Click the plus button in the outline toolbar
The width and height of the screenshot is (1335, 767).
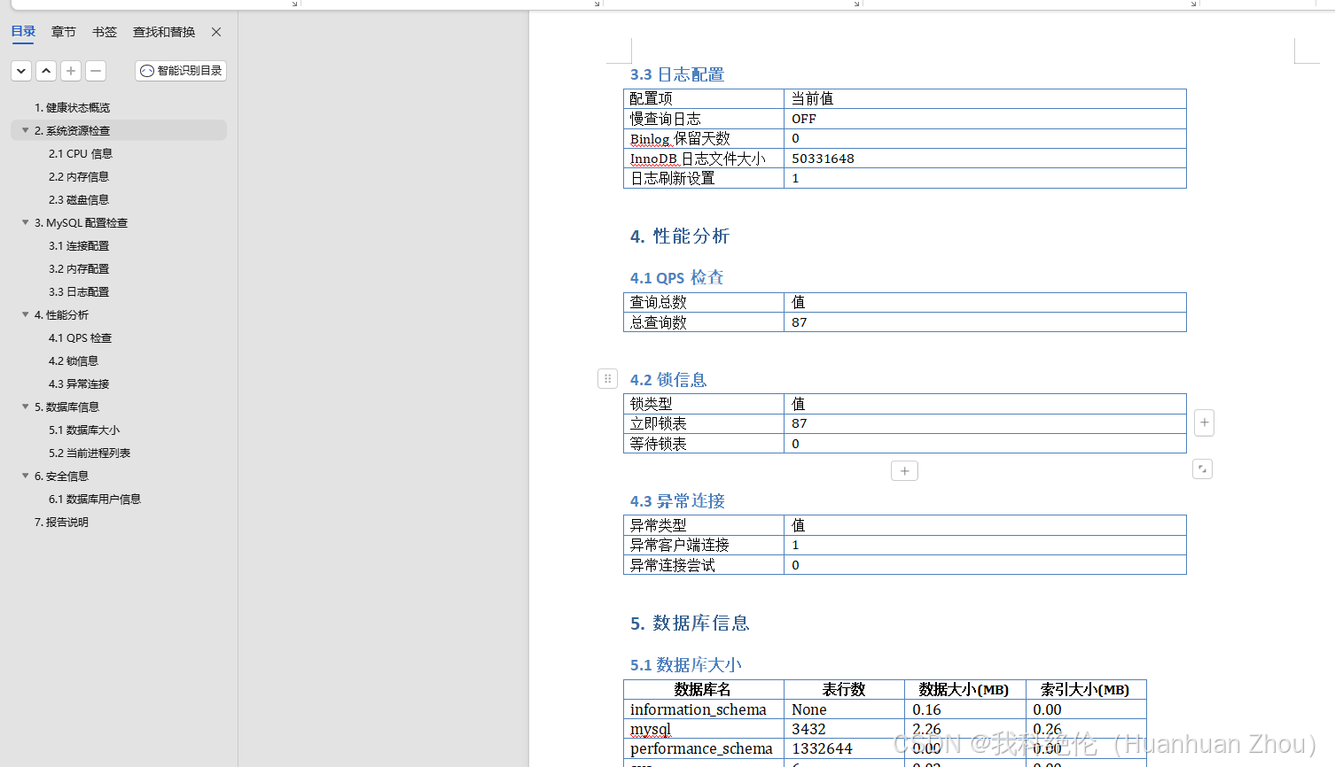(x=71, y=71)
